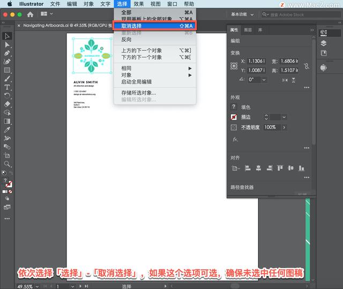Screen dimensions: 343x289
Task: Select the Selection tool arrow
Action: tap(7, 36)
